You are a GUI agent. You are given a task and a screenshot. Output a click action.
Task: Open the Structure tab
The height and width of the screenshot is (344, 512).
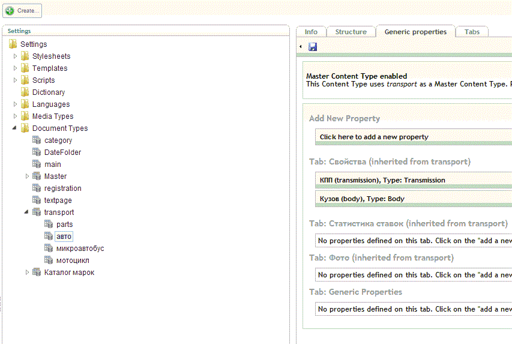pyautogui.click(x=351, y=32)
